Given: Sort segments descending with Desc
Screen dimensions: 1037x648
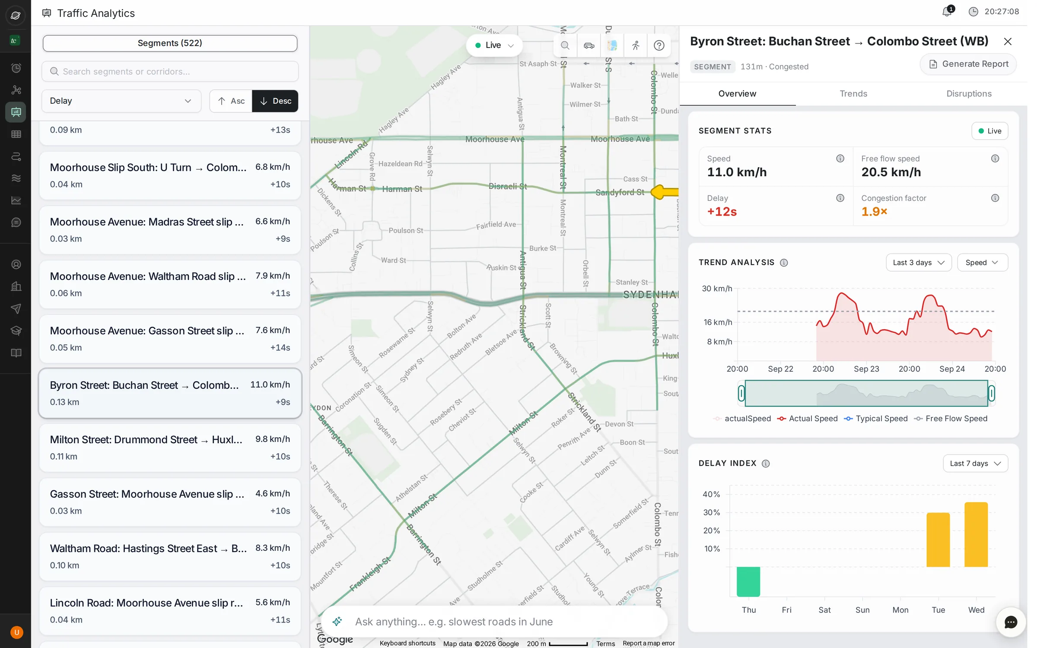Looking at the screenshot, I should [275, 101].
